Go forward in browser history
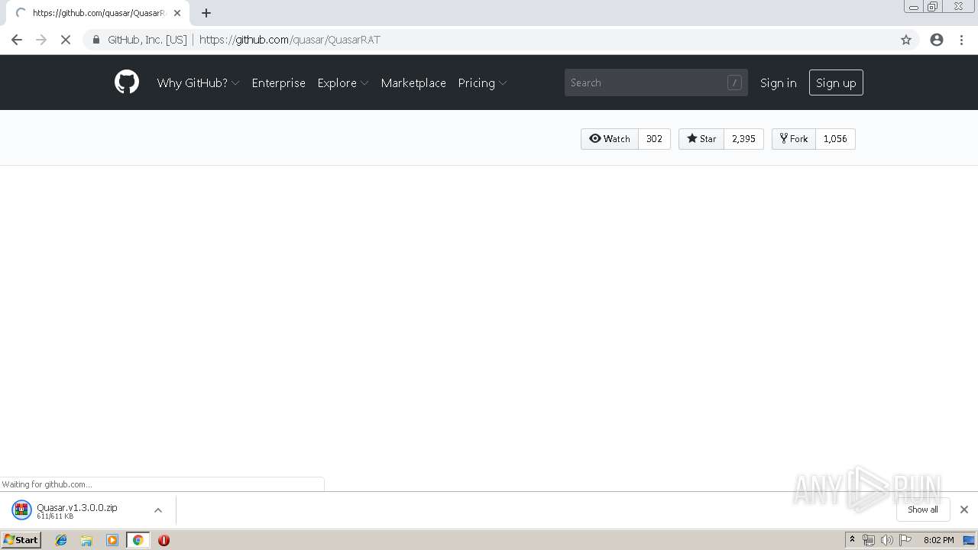Image resolution: width=978 pixels, height=550 pixels. (x=41, y=40)
